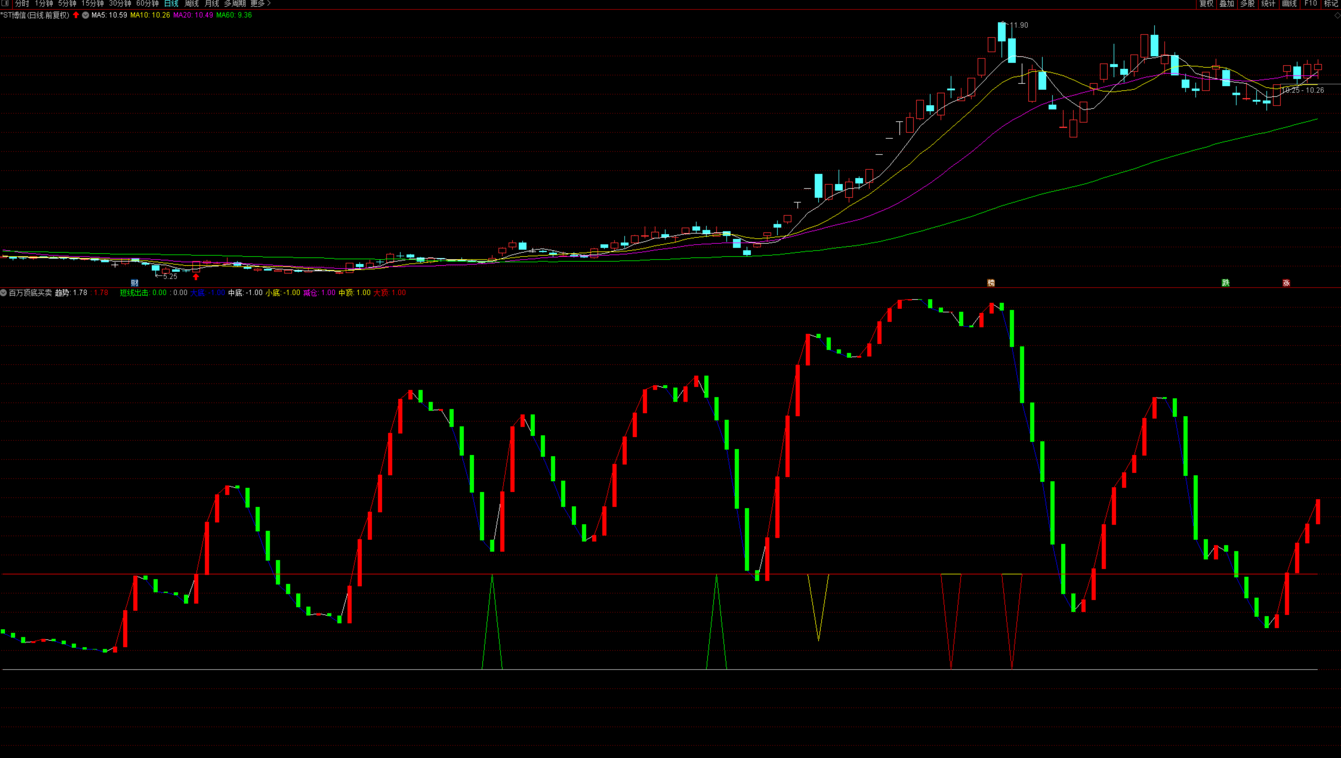This screenshot has height=758, width=1341.
Task: Click the 大底: -1.00 value
Action: [x=208, y=292]
